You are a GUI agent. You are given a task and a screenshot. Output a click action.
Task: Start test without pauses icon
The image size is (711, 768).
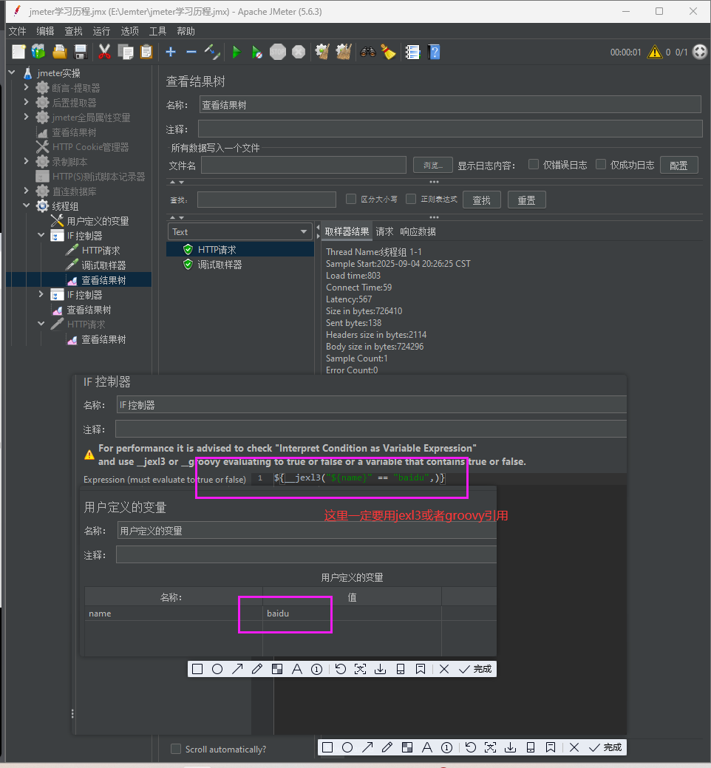(x=256, y=52)
